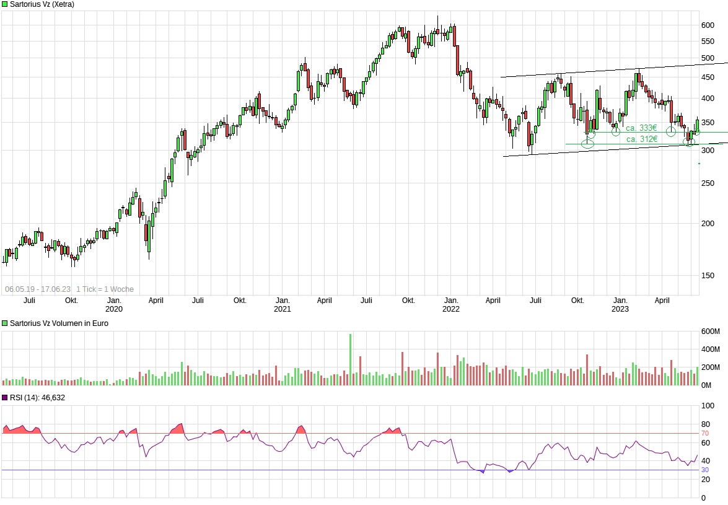
Task: Click the 400M volume axis label
Action: click(711, 349)
